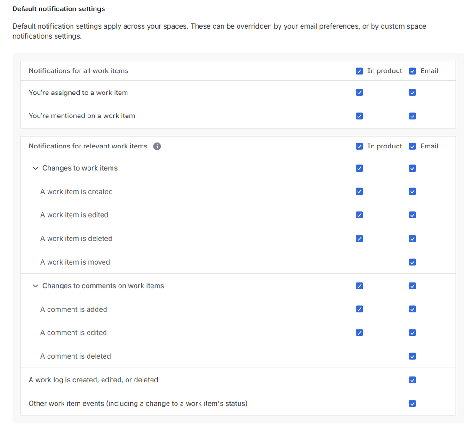
Task: Disable In product for Notifications for all work items
Action: pyautogui.click(x=359, y=70)
